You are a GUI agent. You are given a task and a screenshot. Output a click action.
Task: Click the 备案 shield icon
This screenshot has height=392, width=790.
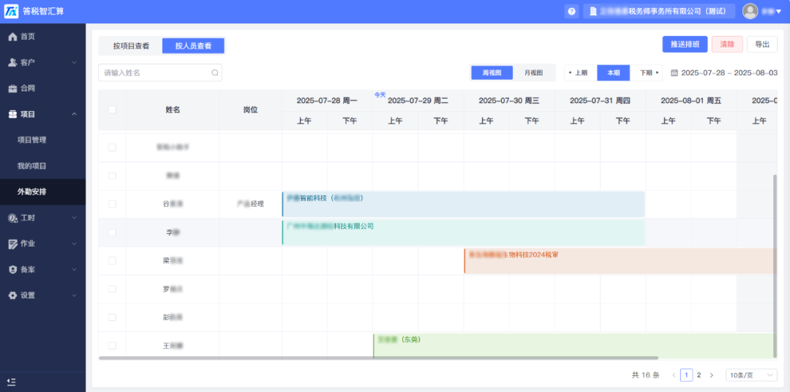click(12, 270)
